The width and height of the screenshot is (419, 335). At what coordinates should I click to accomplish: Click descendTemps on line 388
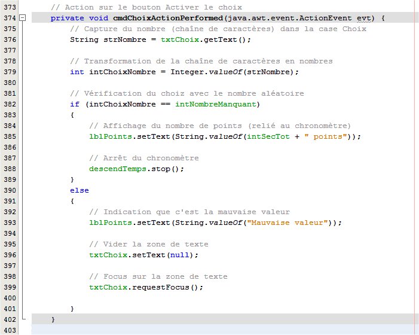click(118, 169)
